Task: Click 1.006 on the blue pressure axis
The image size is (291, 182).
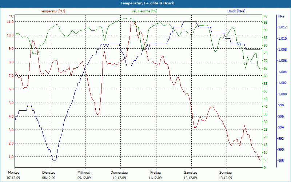Action: click(x=283, y=61)
